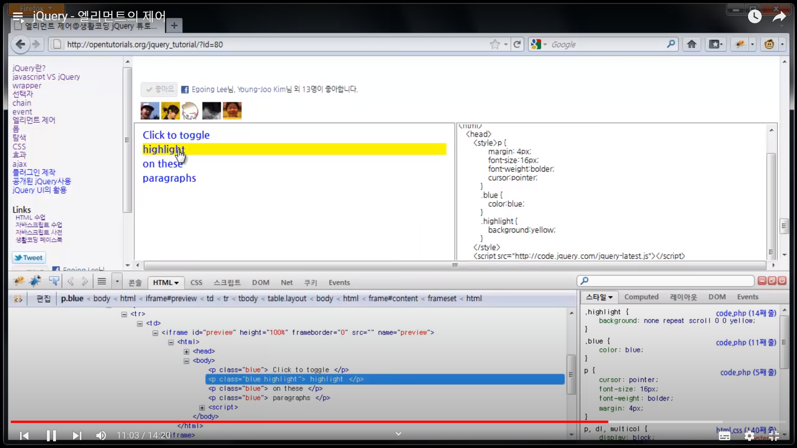The width and height of the screenshot is (797, 448).
Task: Click the Firebug bug icon
Action: [x=19, y=282]
